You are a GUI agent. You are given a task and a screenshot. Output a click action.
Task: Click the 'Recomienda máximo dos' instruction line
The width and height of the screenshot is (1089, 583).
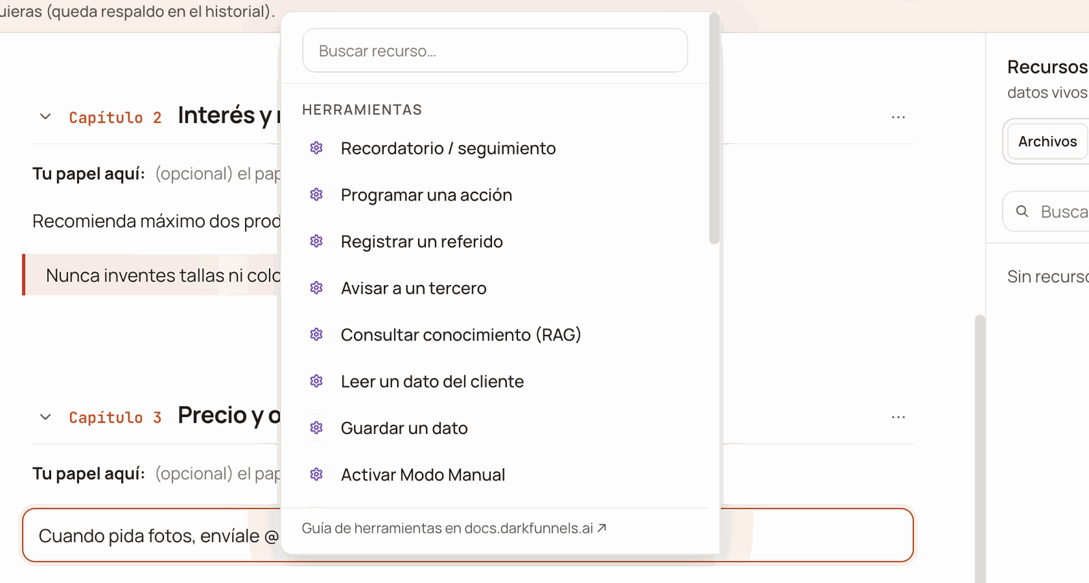coord(157,221)
